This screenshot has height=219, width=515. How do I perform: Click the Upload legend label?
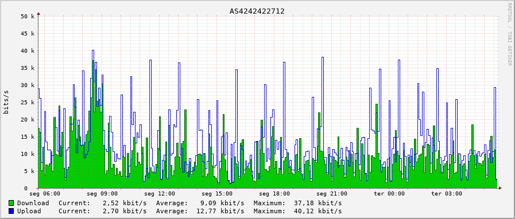(x=29, y=211)
